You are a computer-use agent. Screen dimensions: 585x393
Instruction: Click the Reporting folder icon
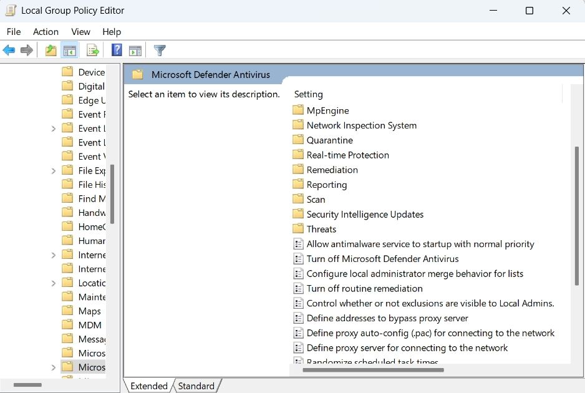(297, 185)
